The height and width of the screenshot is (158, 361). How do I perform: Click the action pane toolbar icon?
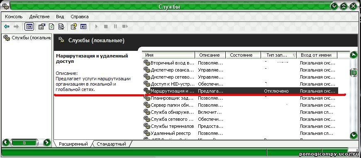click(83, 26)
